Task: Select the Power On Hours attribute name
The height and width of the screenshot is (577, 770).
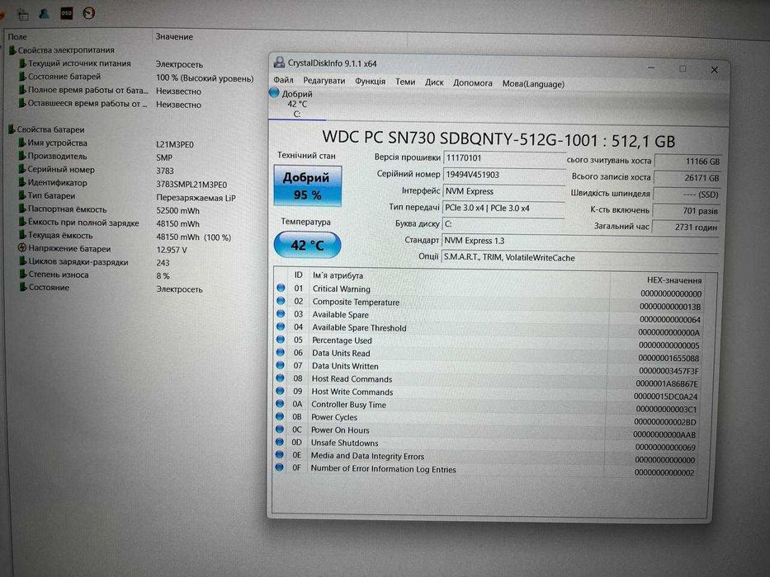Action: [340, 429]
